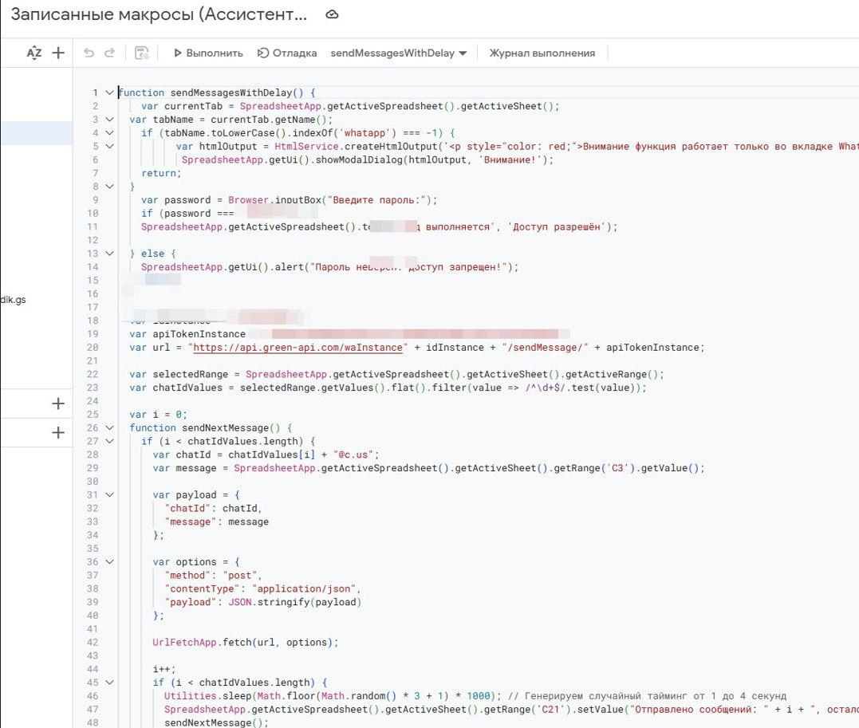Click the undo arrow icon
The height and width of the screenshot is (728, 859).
click(89, 53)
